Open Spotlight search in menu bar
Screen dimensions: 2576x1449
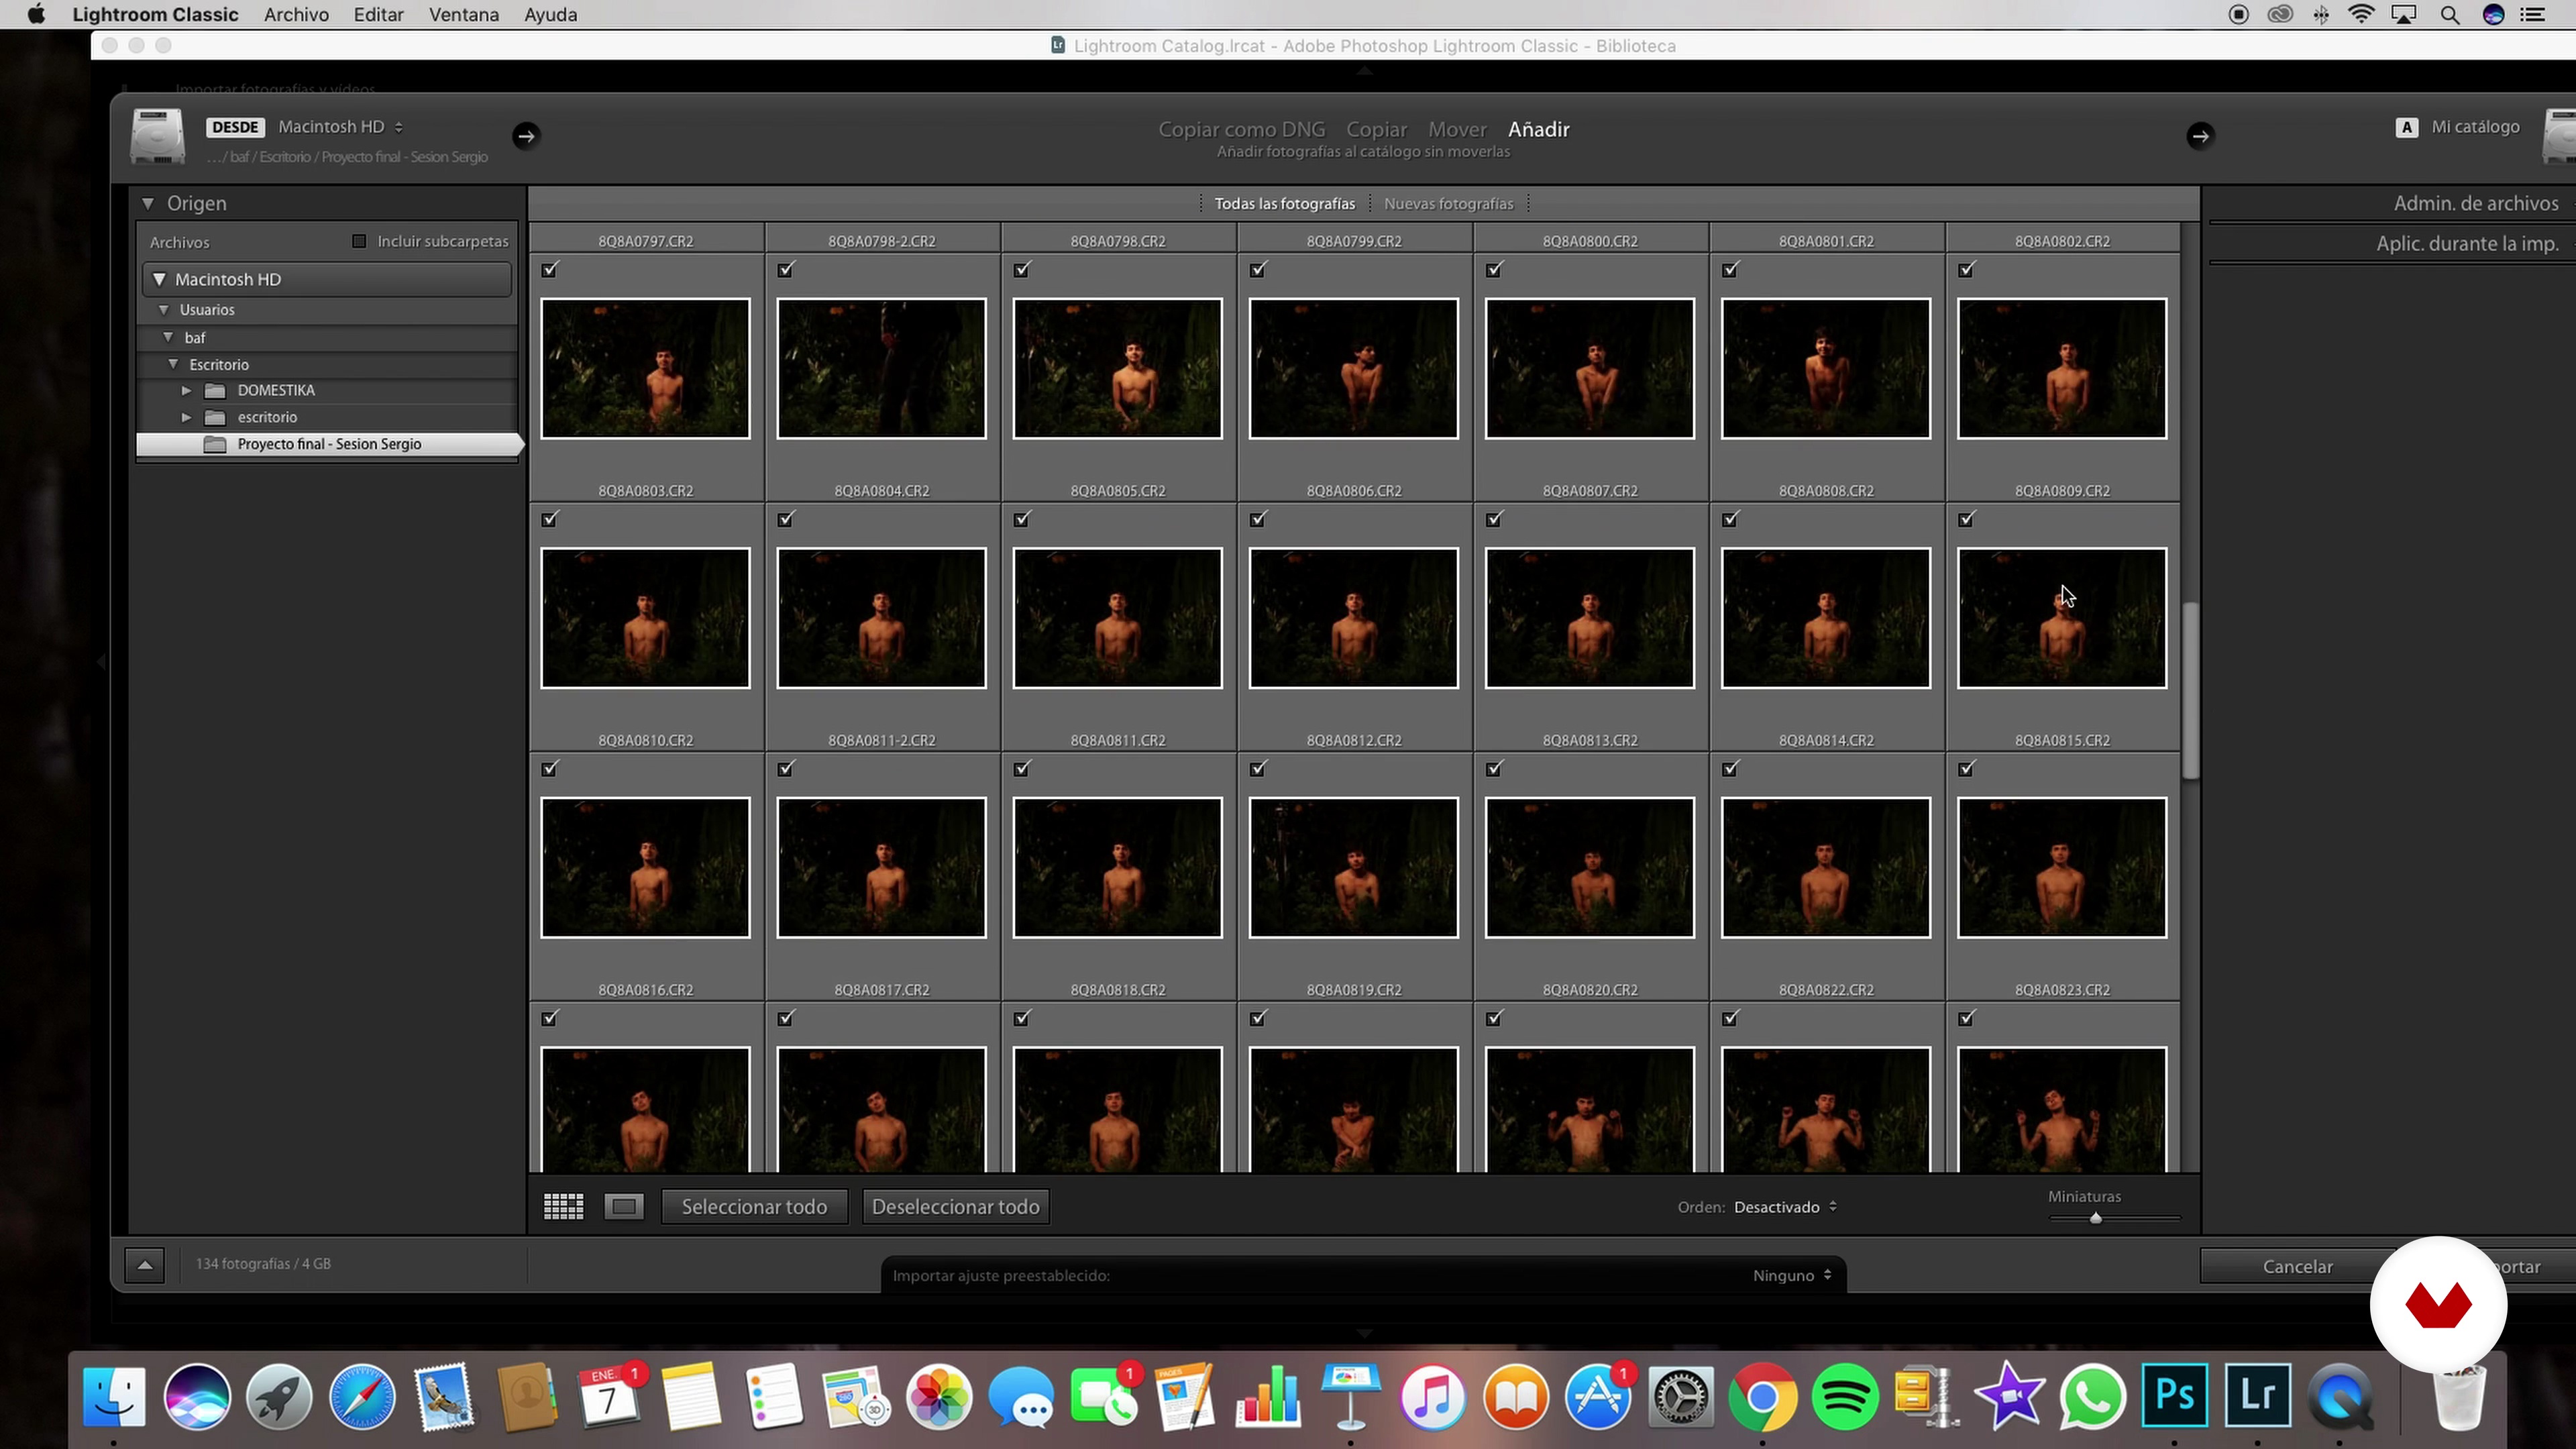click(x=2450, y=15)
